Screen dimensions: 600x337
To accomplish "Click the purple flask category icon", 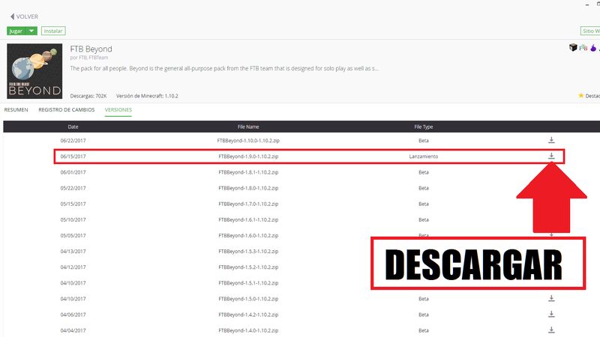I will tap(593, 48).
